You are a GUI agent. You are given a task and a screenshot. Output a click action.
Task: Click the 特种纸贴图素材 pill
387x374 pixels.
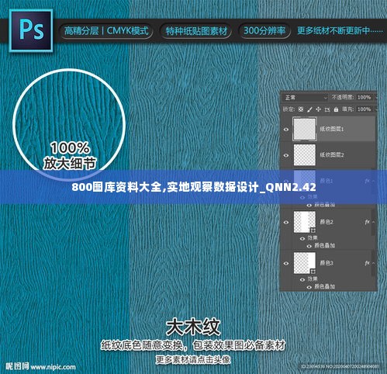coord(196,31)
